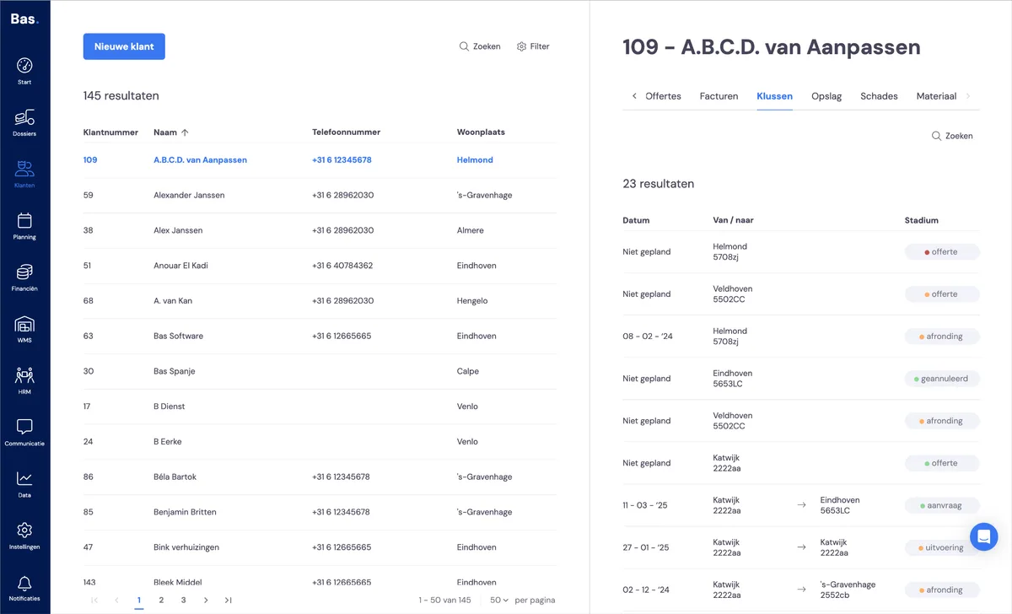
Task: Select customer row Alexander Janssen
Action: point(320,196)
